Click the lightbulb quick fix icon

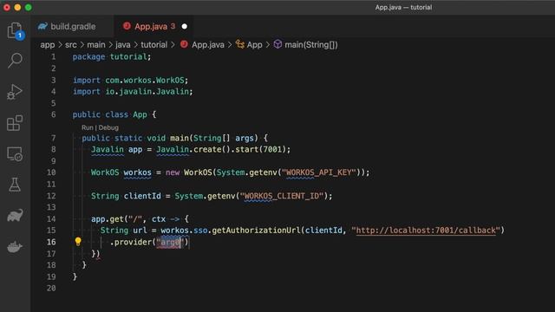click(78, 242)
